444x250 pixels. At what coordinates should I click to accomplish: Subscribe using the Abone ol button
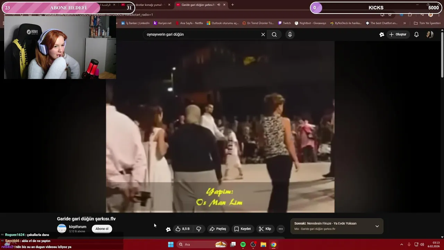(x=102, y=229)
